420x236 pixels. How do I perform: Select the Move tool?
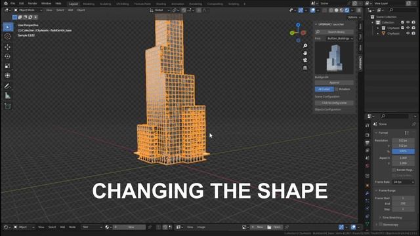[x=7, y=47]
